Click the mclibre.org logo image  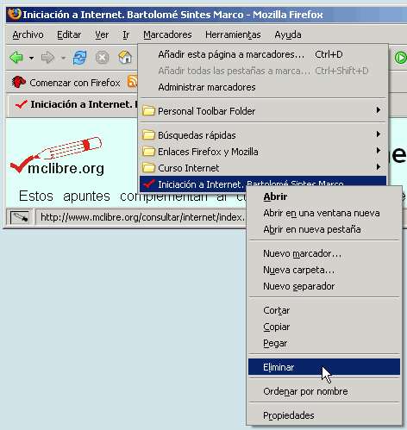(x=57, y=156)
